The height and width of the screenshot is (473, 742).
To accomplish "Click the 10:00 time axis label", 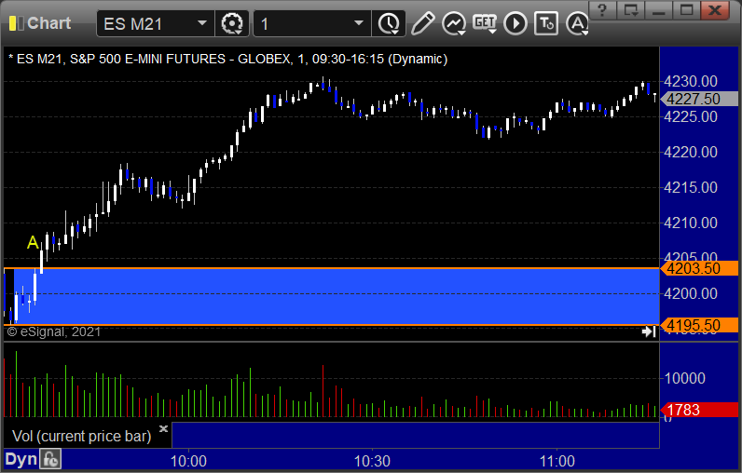I will 188,461.
